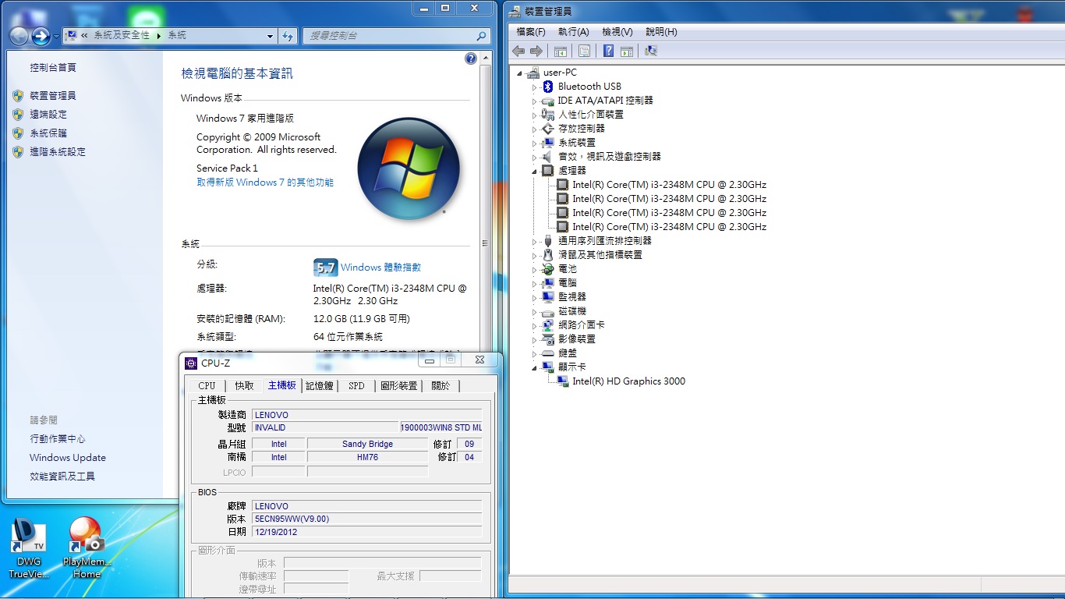Click the 音效,視訊及遊戲控制器 speaker icon
The image size is (1065, 599).
click(548, 157)
